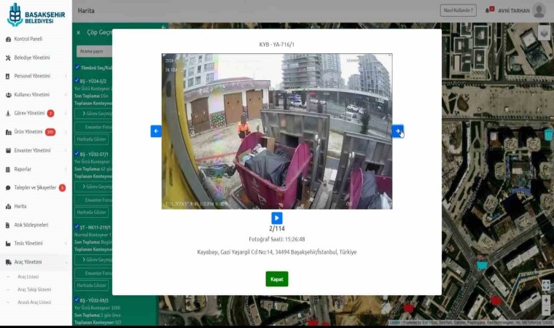Click the user profile avatar
554x328 pixels.
coord(539,10)
